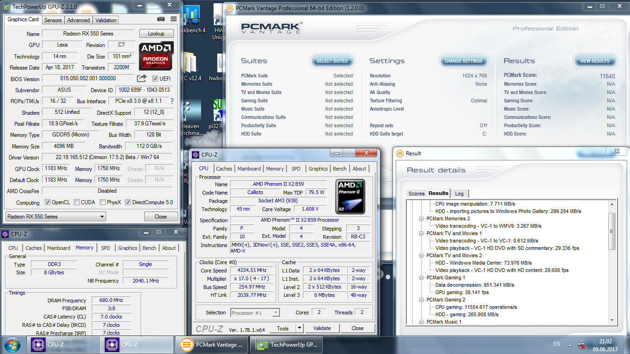Open the Tools dropdown arrow in CPU-Z
Image resolution: width=630 pixels, height=354 pixels.
[299, 328]
